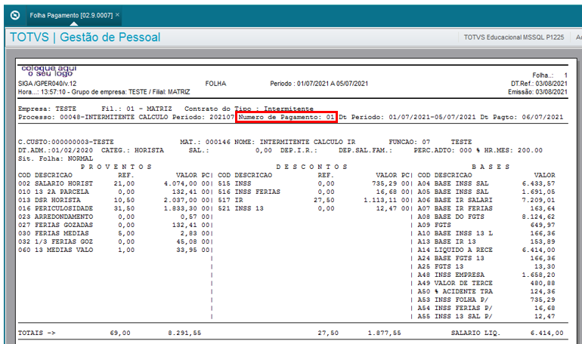The image size is (582, 344).
Task: Close the Folha Pagamento tab
Action: tap(117, 15)
